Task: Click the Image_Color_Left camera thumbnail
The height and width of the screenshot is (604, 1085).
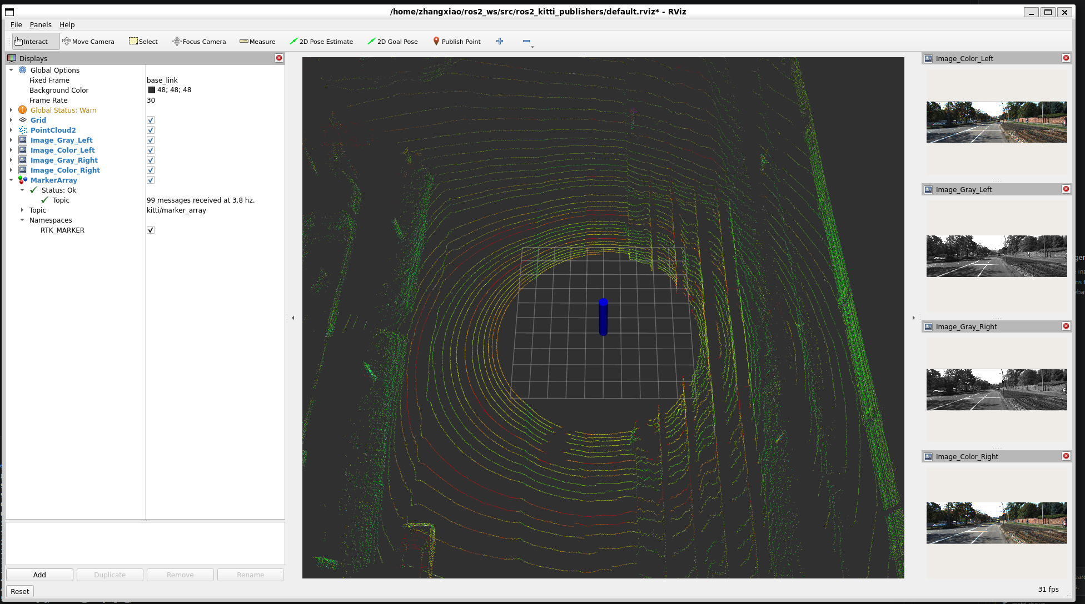Action: point(996,122)
